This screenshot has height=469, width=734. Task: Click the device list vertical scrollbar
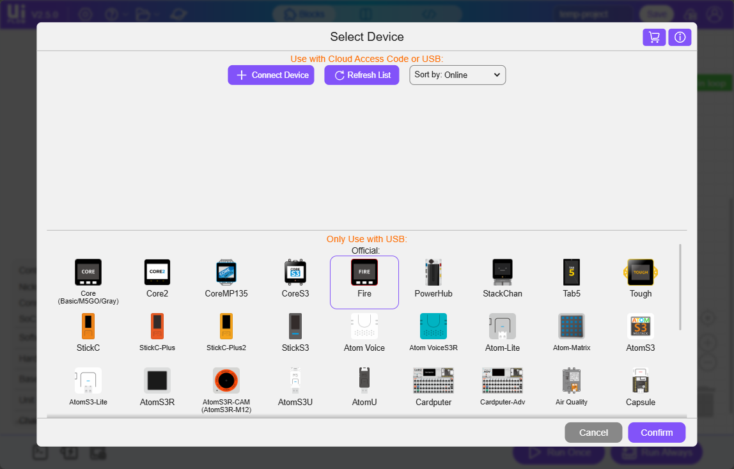680,287
